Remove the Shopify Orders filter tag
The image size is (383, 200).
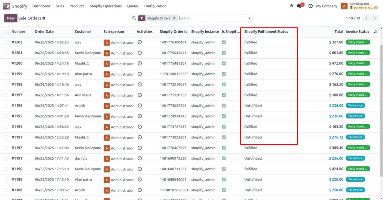point(174,18)
